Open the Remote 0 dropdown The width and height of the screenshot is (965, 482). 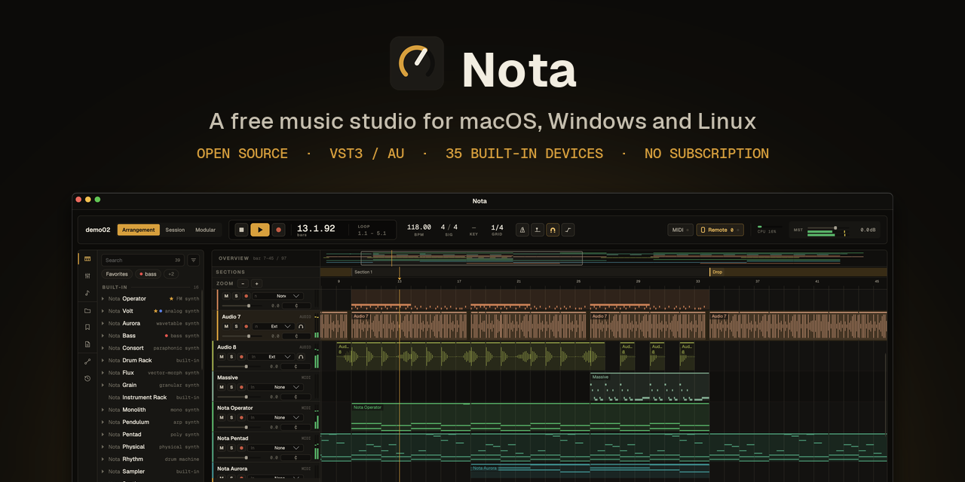click(x=720, y=230)
